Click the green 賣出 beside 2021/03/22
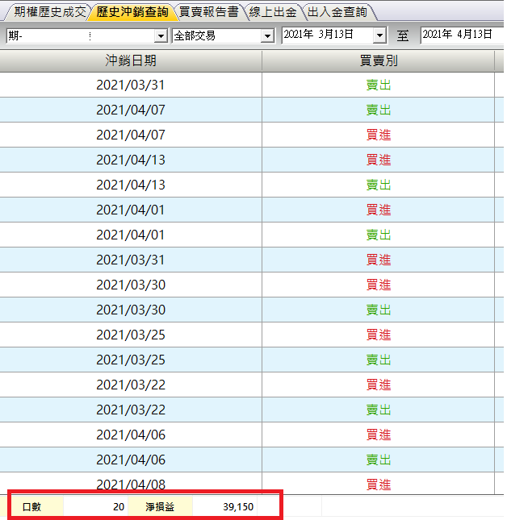The width and height of the screenshot is (528, 520). [379, 410]
